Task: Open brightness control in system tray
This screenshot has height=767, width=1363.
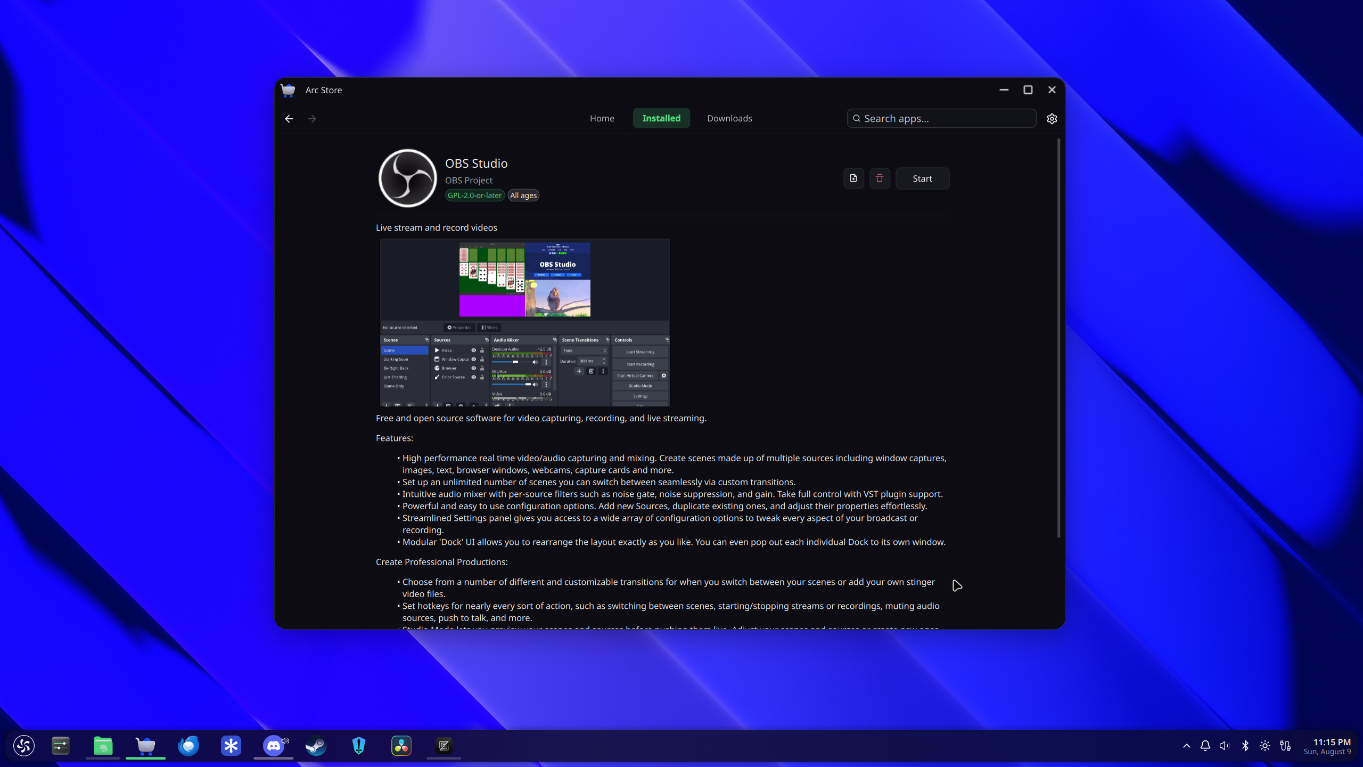Action: (x=1265, y=746)
